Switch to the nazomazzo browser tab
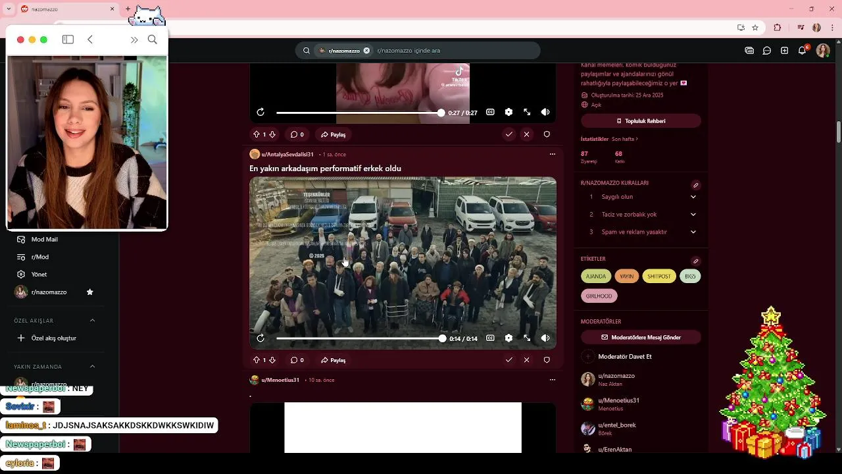This screenshot has height=474, width=842. [x=66, y=9]
